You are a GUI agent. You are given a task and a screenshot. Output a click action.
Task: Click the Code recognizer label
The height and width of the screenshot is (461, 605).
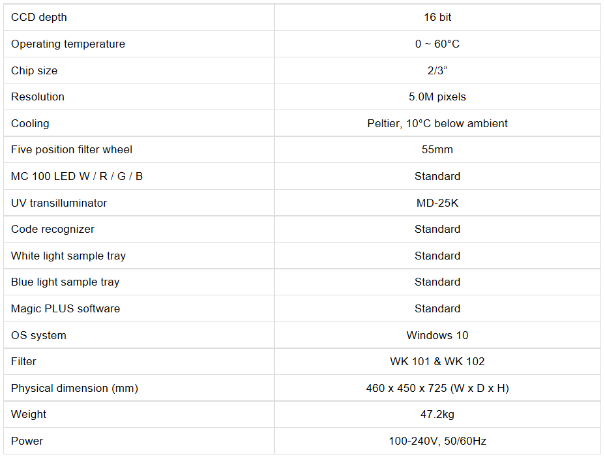click(53, 229)
